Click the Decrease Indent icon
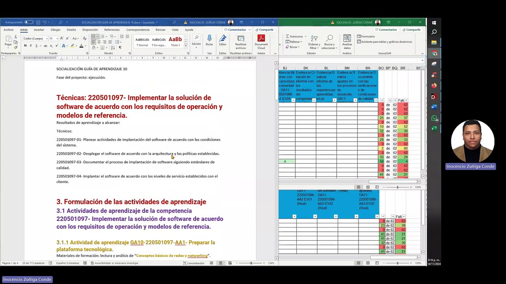 pos(122,37)
